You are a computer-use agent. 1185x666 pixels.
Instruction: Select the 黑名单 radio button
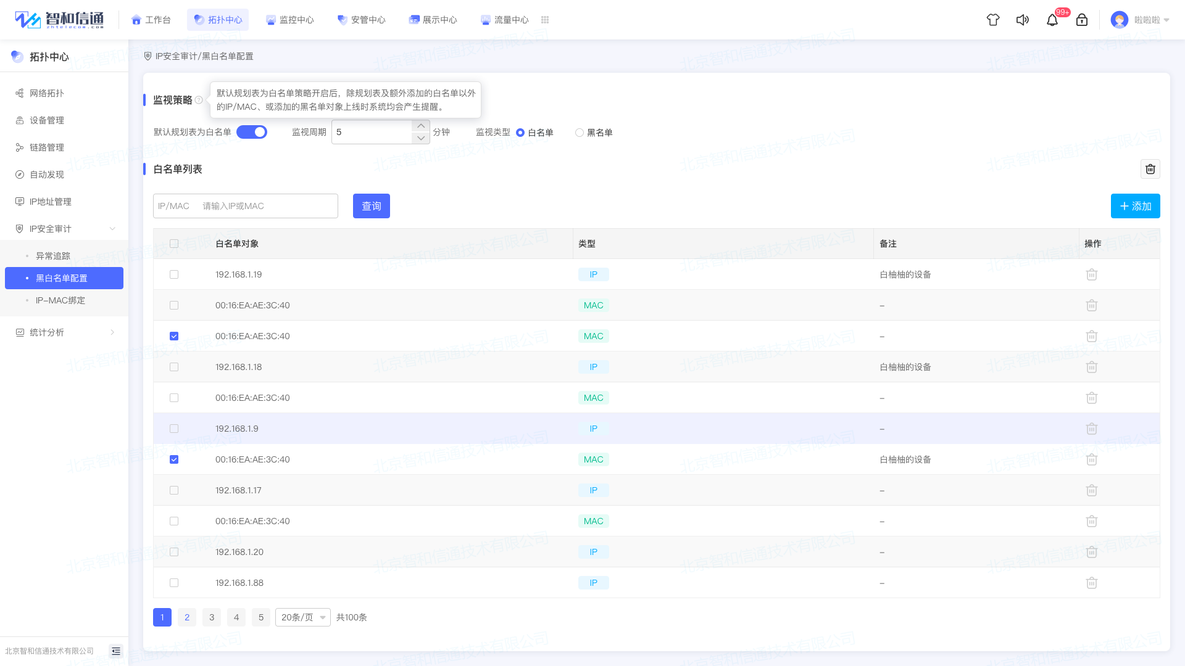(580, 133)
